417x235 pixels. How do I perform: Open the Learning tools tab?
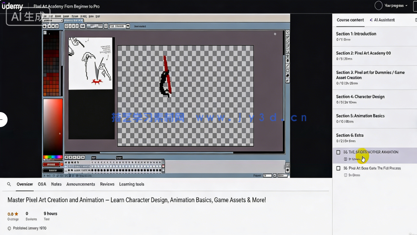[131, 184]
